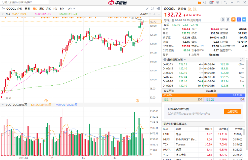Open the 不复权 adjustment dropdown
Image resolution: width=248 pixels, height=160 pixels.
click(x=145, y=14)
